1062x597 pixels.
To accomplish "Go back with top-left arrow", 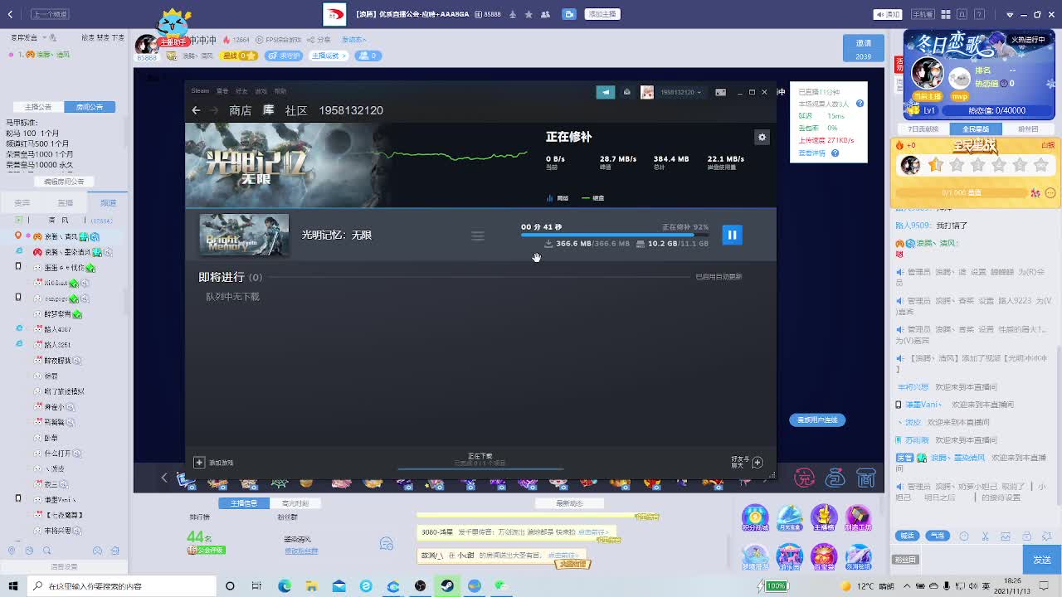I will tap(10, 14).
